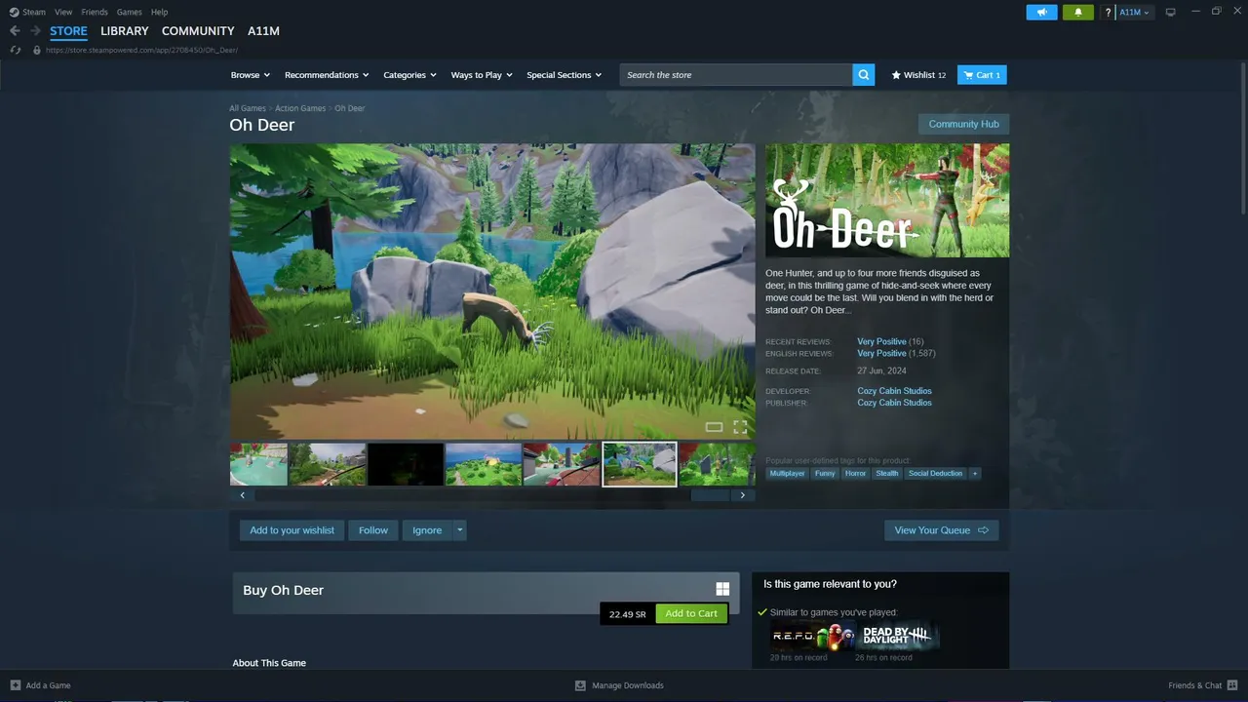Move the screenshot strip right with the arrow
Image resolution: width=1248 pixels, height=702 pixels.
tap(743, 495)
